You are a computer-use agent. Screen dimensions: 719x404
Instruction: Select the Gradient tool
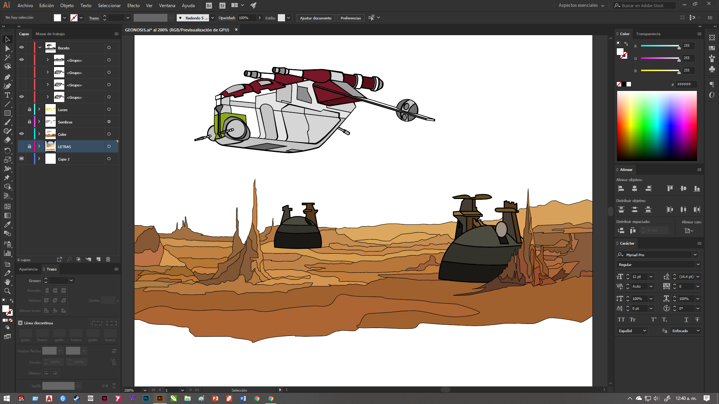click(7, 215)
